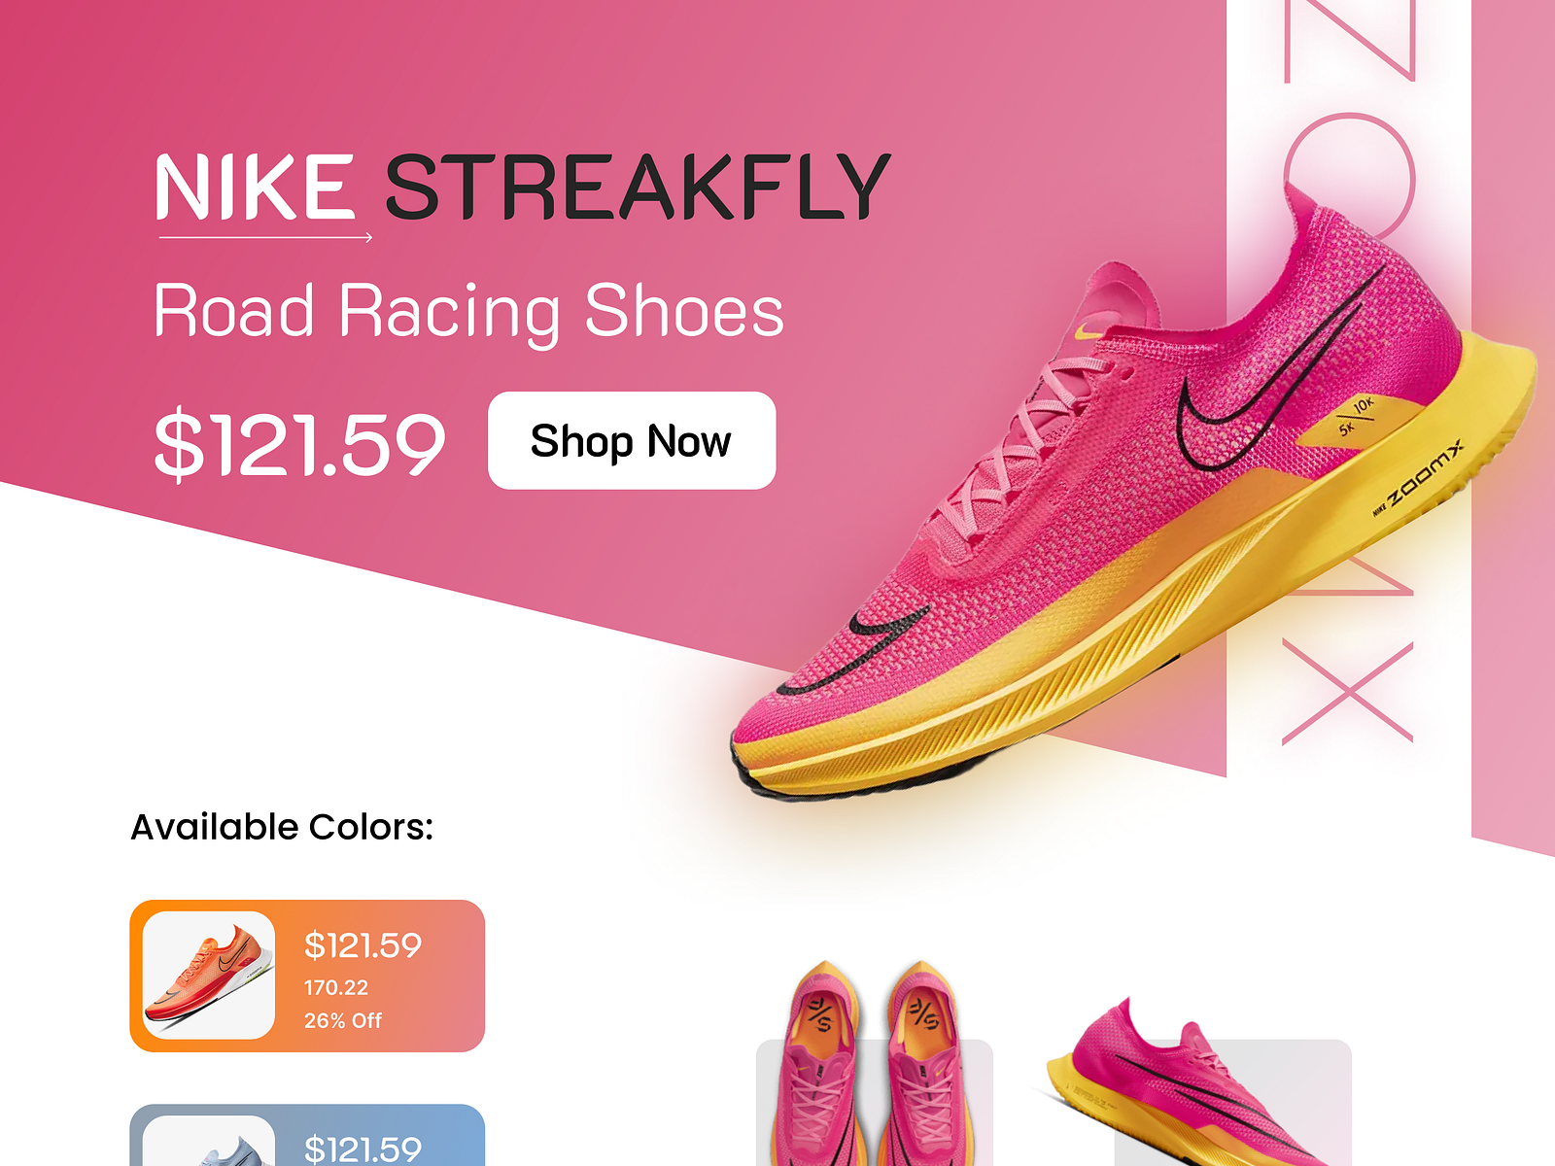Click the main pink Streakfly shoe image
Screen dimensions: 1555x1166
[x=1132, y=505]
